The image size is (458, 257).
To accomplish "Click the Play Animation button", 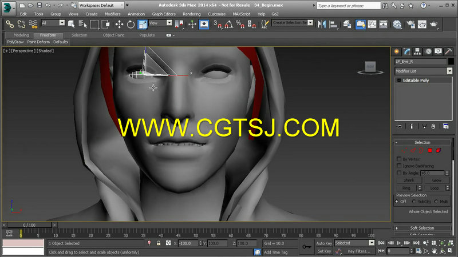I will pyautogui.click(x=398, y=243).
